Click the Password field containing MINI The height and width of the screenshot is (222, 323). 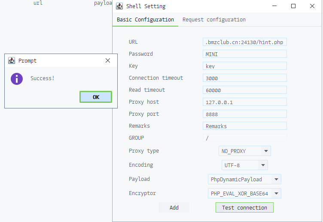244,54
